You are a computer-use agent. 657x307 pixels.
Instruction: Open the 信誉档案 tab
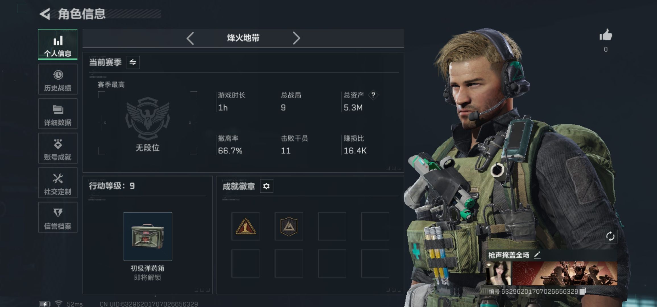tap(58, 217)
